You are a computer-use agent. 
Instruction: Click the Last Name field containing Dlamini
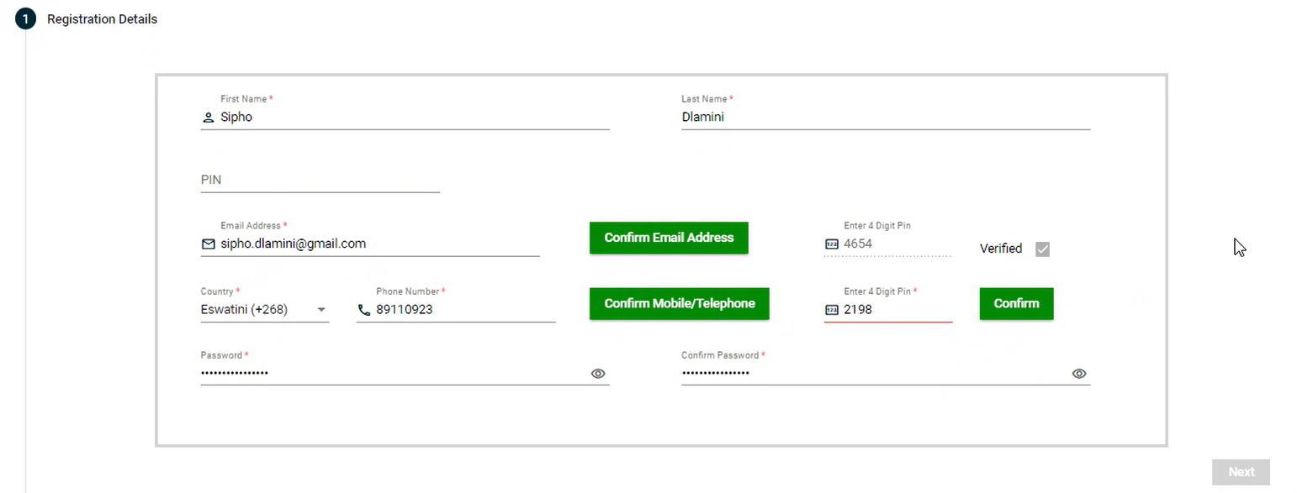(x=885, y=118)
